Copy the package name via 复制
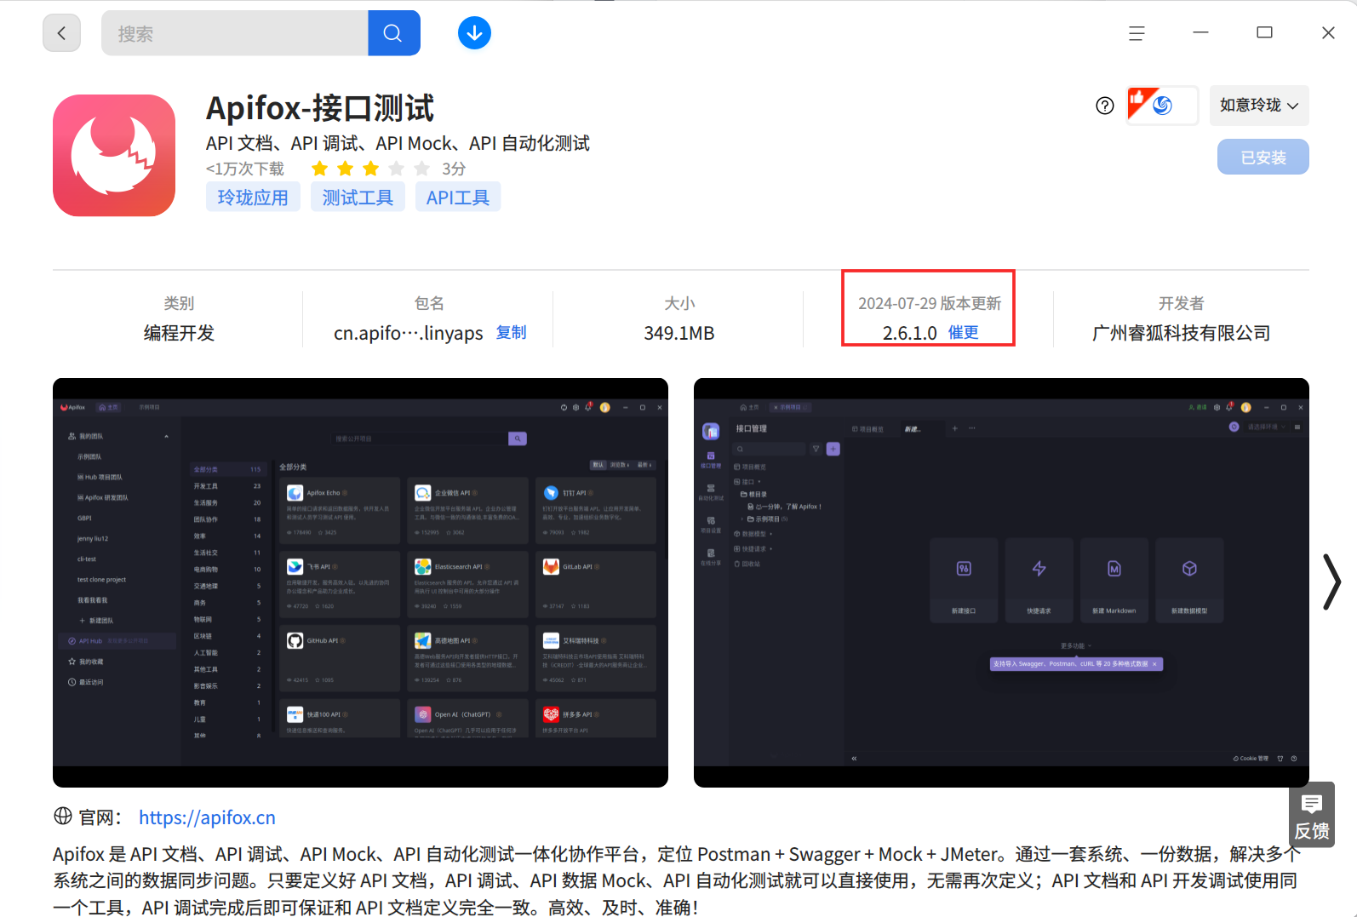This screenshot has width=1357, height=917. [512, 333]
